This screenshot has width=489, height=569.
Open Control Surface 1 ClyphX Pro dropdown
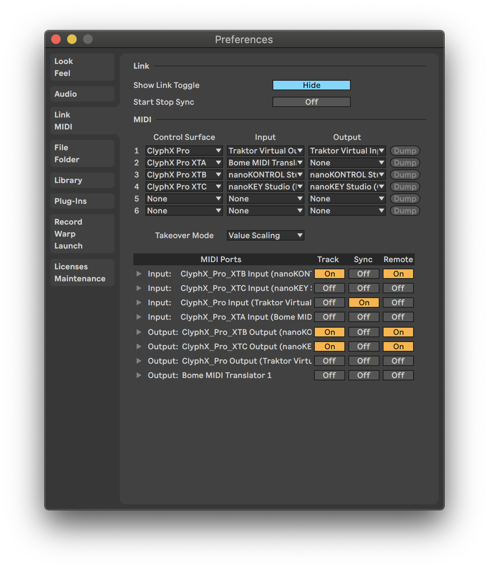click(184, 151)
